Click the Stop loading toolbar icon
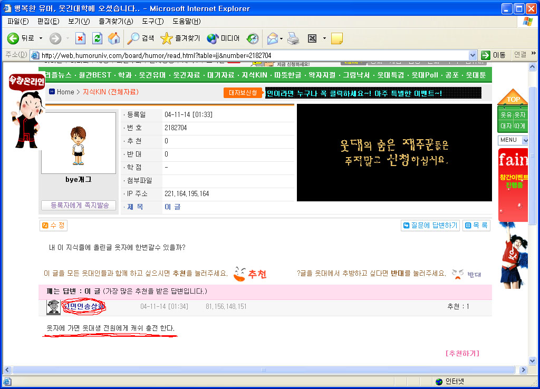Viewport: 540px width, 389px height. tap(80, 38)
